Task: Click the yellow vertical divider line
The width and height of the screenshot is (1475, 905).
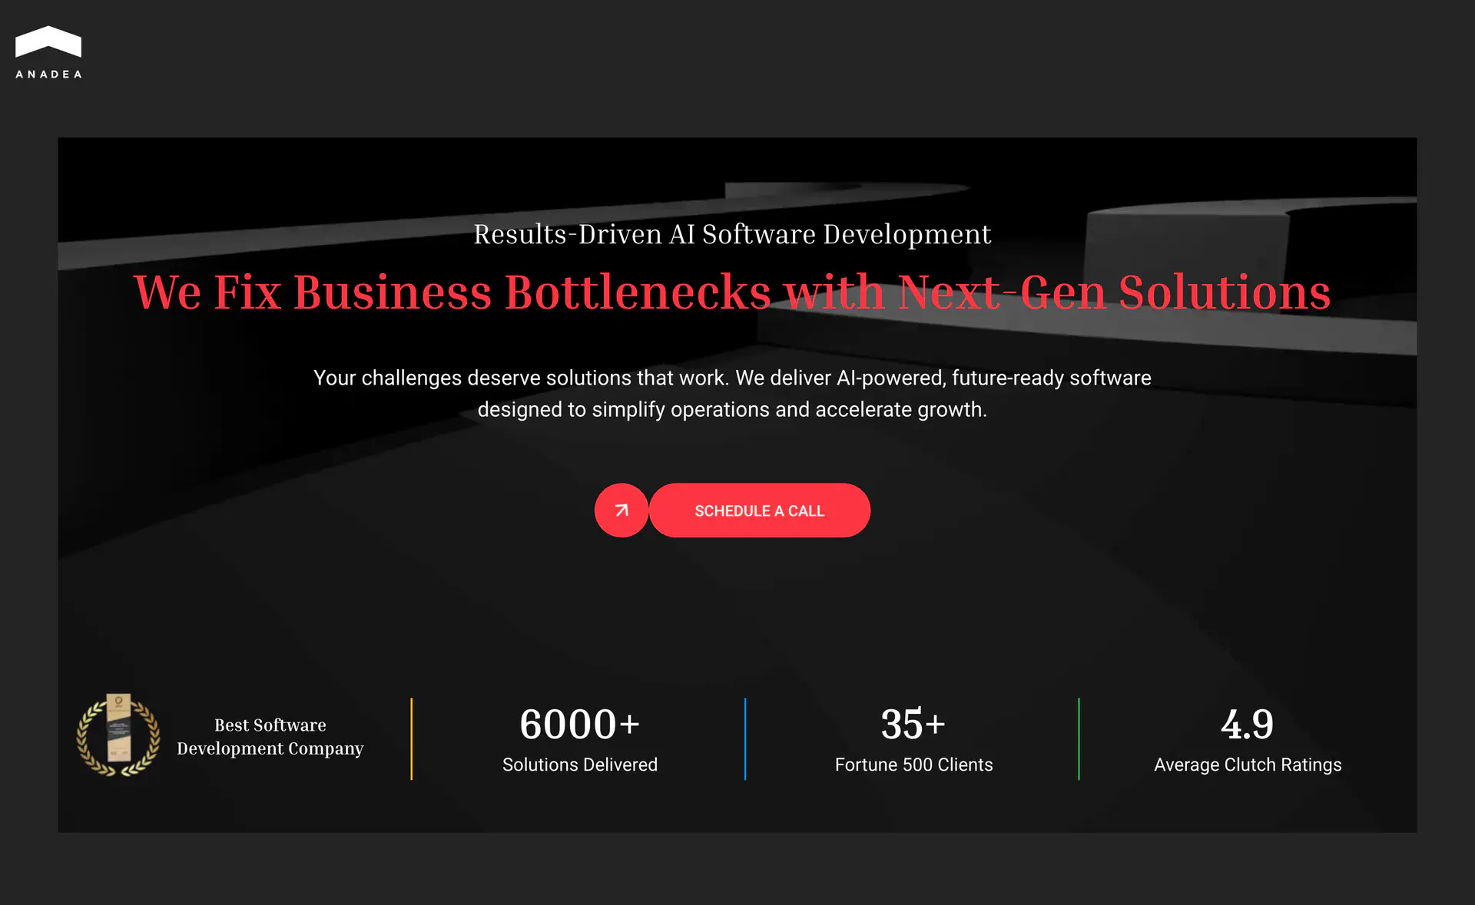Action: coord(412,738)
